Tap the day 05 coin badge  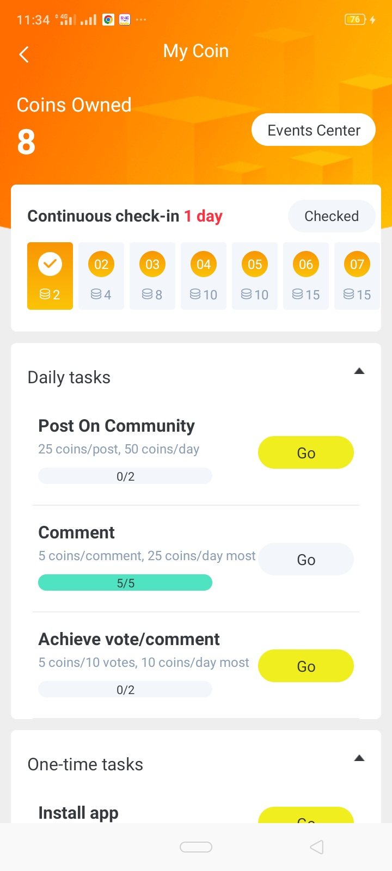point(255,265)
